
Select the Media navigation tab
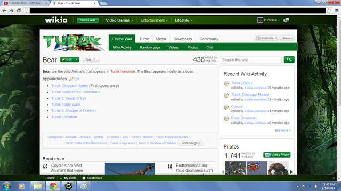pos(161,39)
